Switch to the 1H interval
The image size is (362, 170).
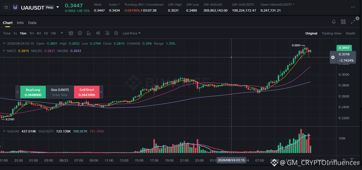pyautogui.click(x=31, y=33)
